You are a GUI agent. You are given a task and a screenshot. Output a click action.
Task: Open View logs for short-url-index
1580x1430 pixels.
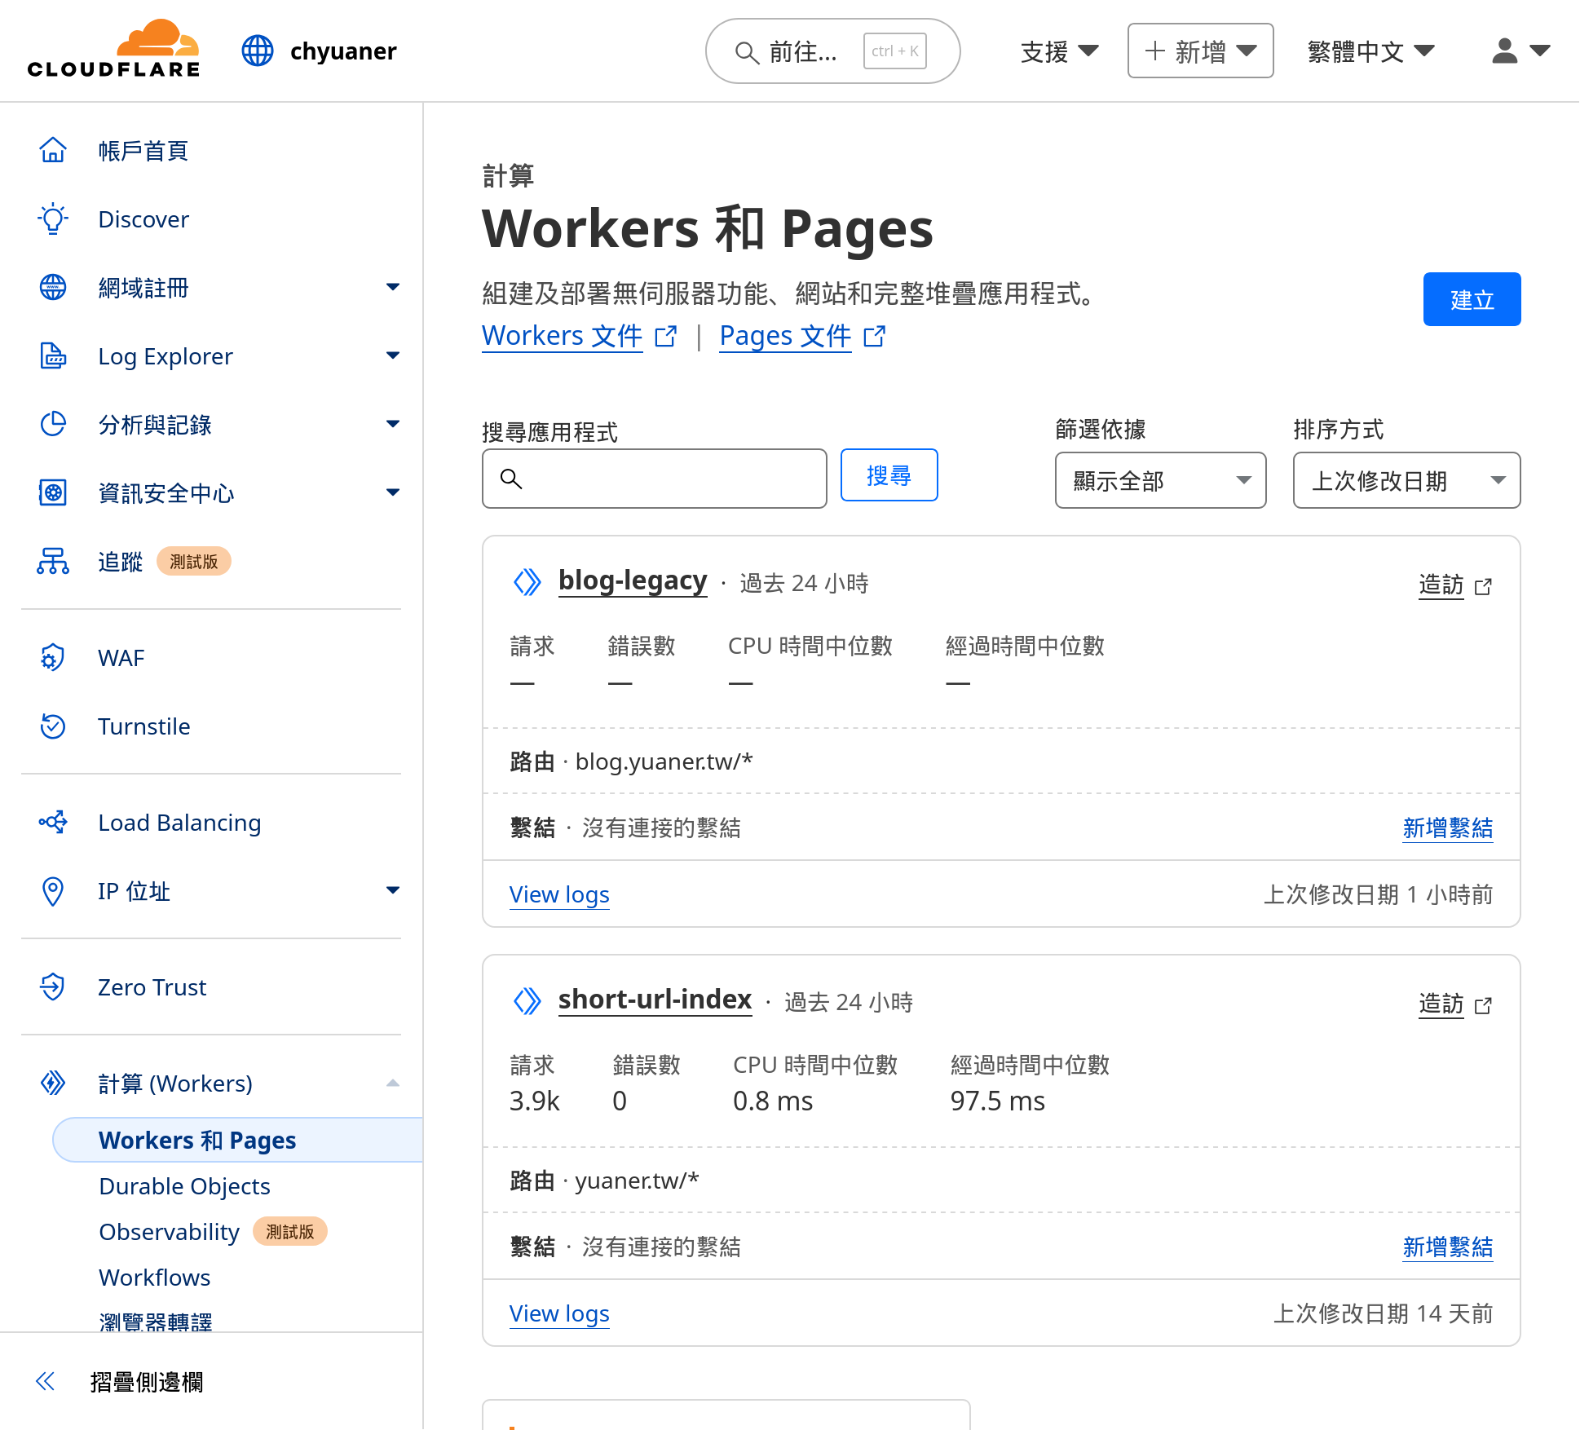coord(559,1314)
